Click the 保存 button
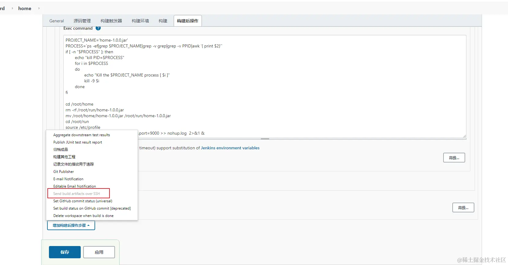Image resolution: width=508 pixels, height=265 pixels. pos(65,252)
